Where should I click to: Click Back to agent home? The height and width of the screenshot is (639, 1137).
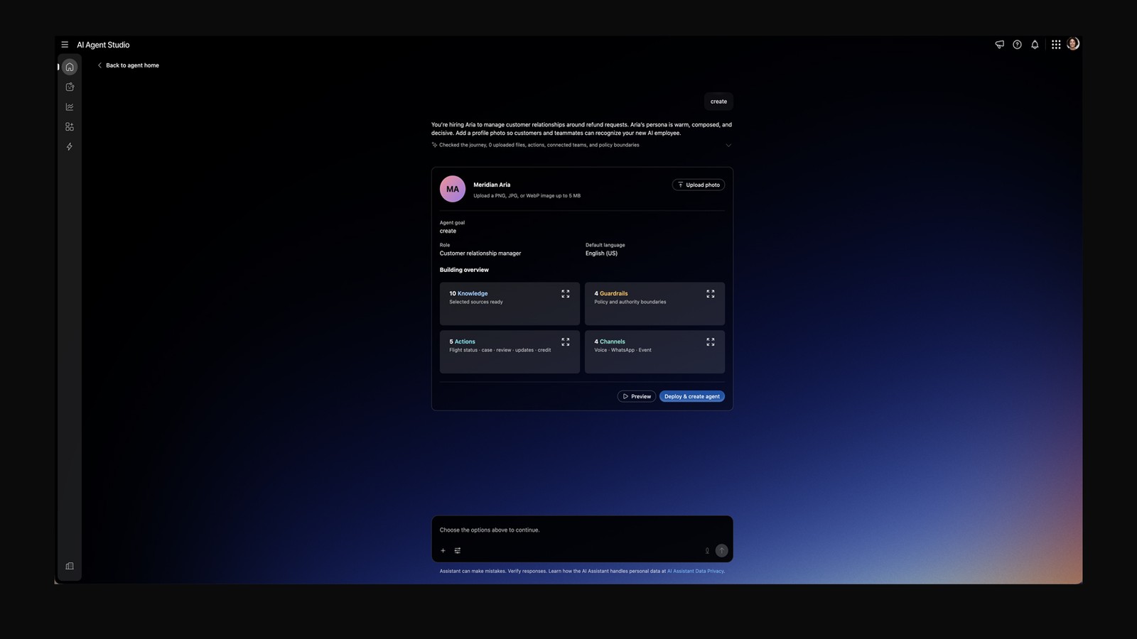pyautogui.click(x=128, y=65)
